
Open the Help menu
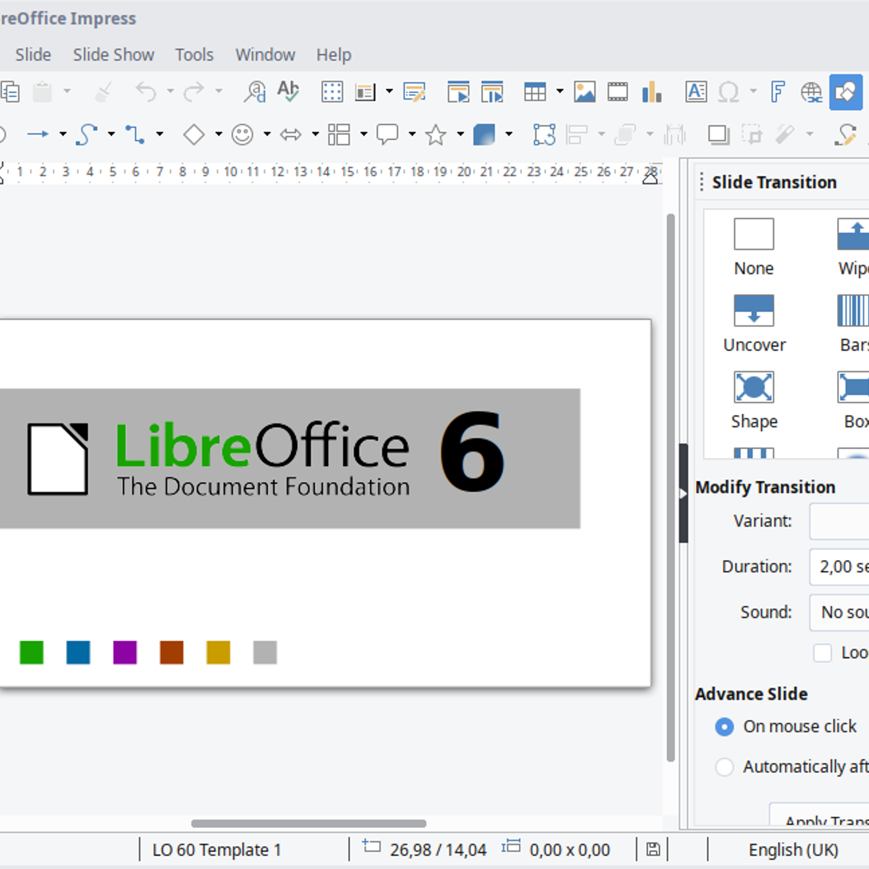pos(333,55)
